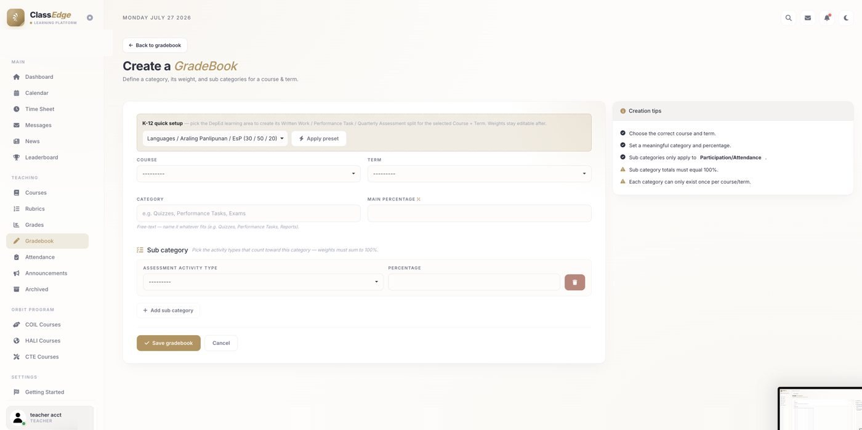Open Getting Started in Settings
This screenshot has height=430, width=862.
click(x=47, y=392)
